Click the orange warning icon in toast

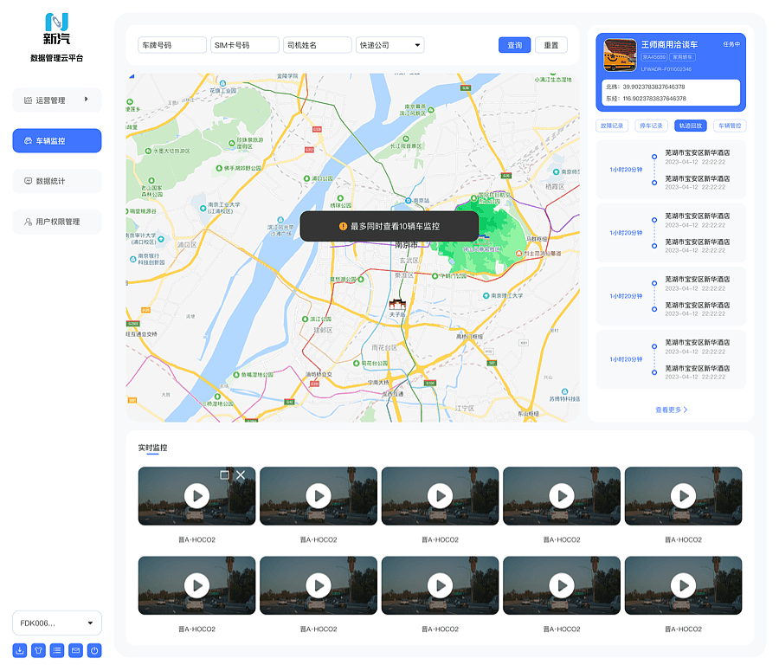pos(343,226)
